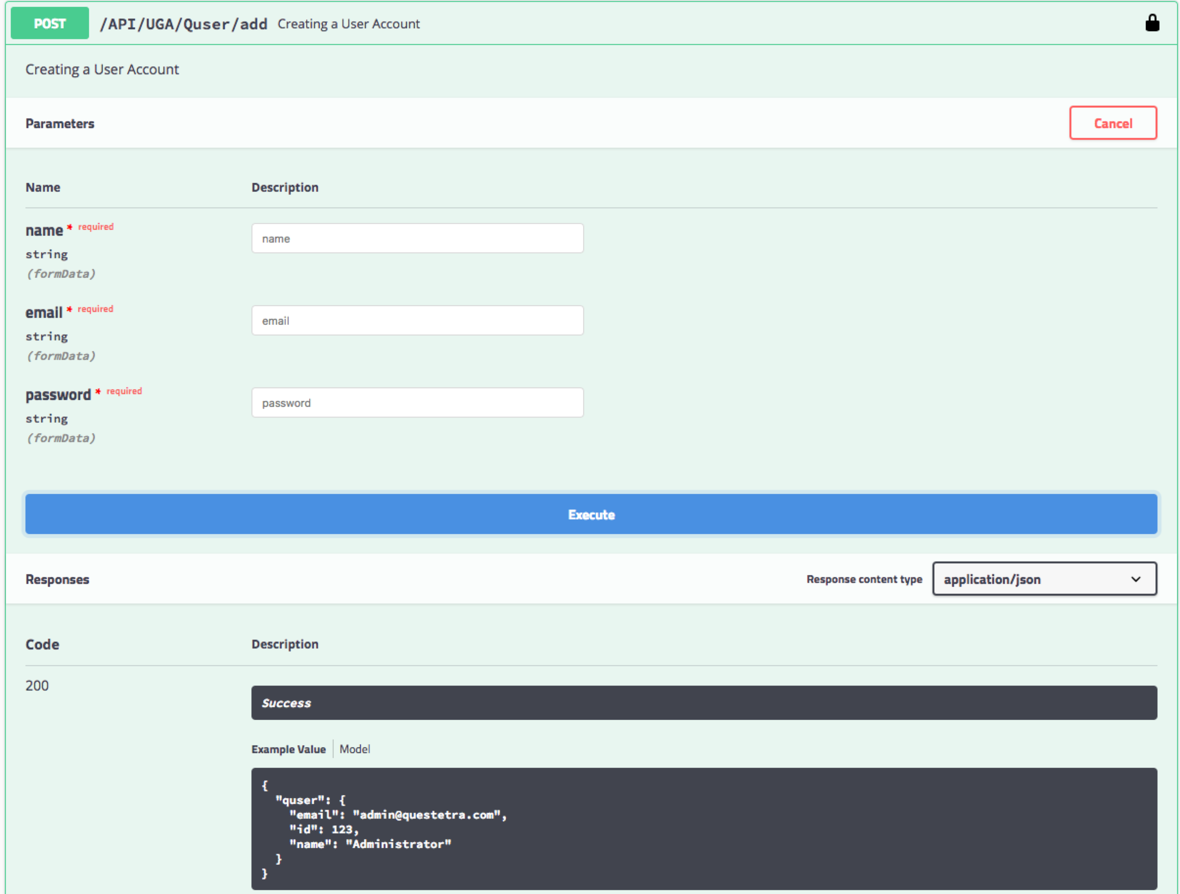
Task: Open the Response content type dropdown
Action: point(1044,579)
